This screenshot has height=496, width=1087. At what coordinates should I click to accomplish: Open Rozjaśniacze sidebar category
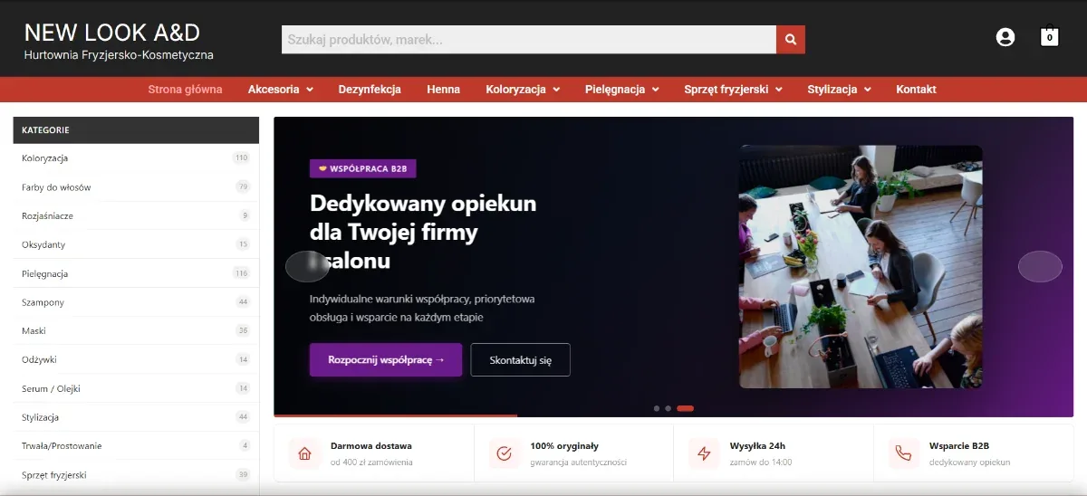tap(47, 215)
